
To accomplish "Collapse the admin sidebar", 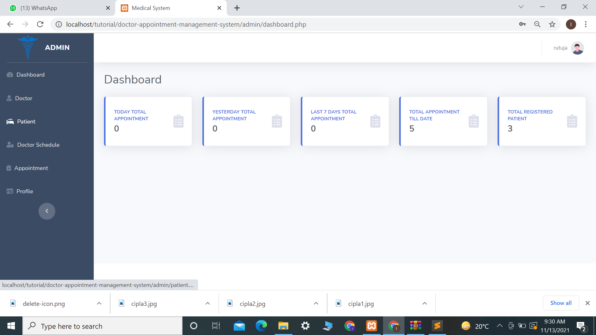I will (x=47, y=211).
